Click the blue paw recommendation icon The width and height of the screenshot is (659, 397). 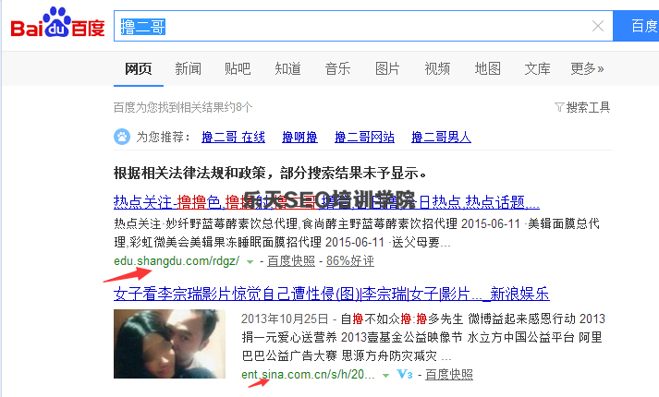click(122, 137)
